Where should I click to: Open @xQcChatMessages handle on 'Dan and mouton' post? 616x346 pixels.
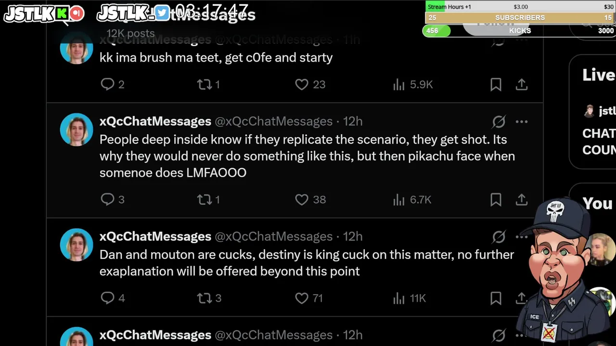[x=273, y=236]
